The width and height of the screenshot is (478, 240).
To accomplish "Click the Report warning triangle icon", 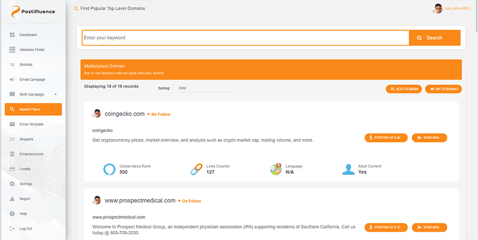I will click(x=12, y=198).
